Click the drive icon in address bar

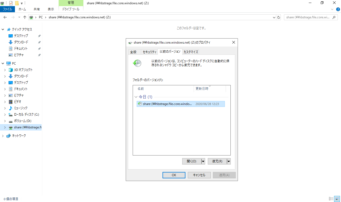(31, 17)
